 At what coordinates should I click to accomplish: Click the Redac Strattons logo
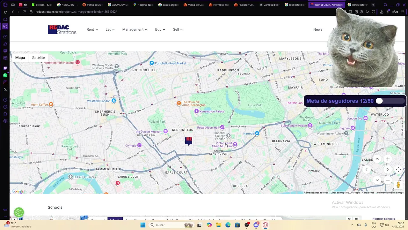(62, 30)
